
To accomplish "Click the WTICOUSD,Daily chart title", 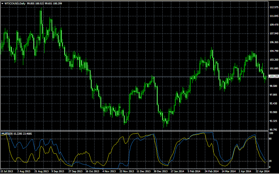I will (x=15, y=4).
